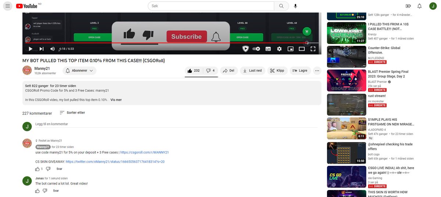Open the csgoroll.com promo link
Viewport: 441px width, 197px height.
point(144,152)
